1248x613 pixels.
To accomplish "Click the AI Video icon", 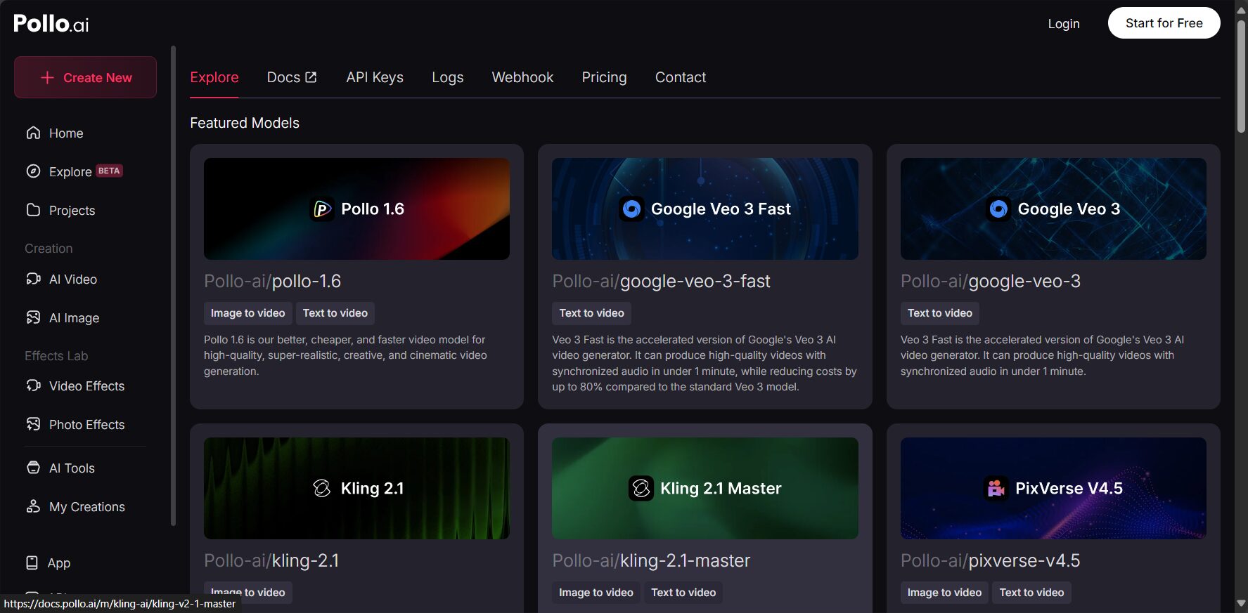I will [x=33, y=279].
